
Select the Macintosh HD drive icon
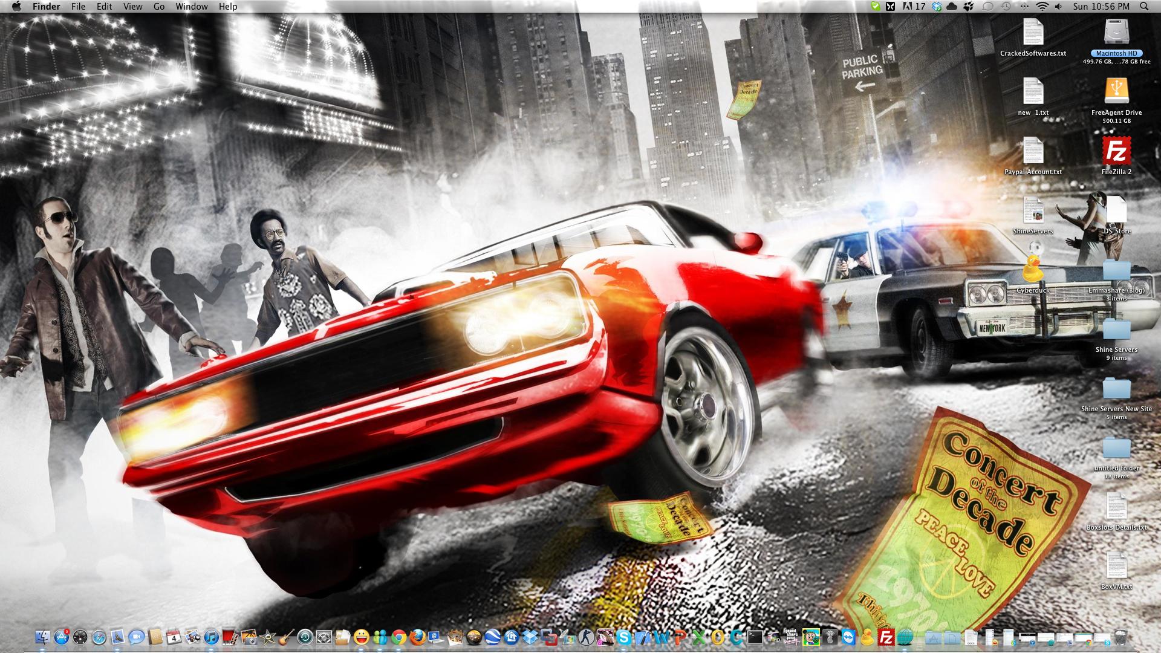click(x=1116, y=32)
